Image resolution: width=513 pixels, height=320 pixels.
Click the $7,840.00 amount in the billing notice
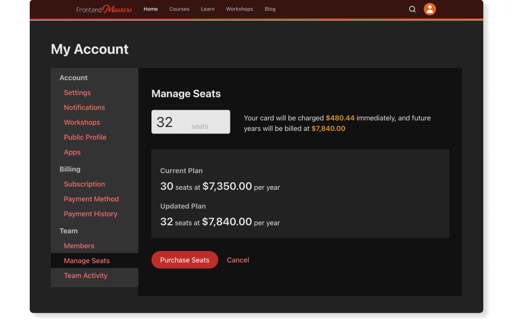pyautogui.click(x=328, y=128)
